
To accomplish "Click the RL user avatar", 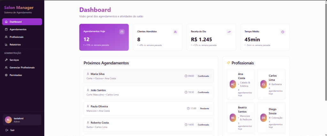I will (8, 120).
